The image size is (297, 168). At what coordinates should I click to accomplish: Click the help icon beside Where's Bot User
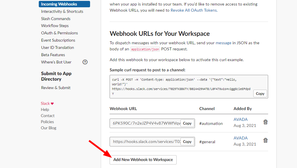tap(85, 62)
